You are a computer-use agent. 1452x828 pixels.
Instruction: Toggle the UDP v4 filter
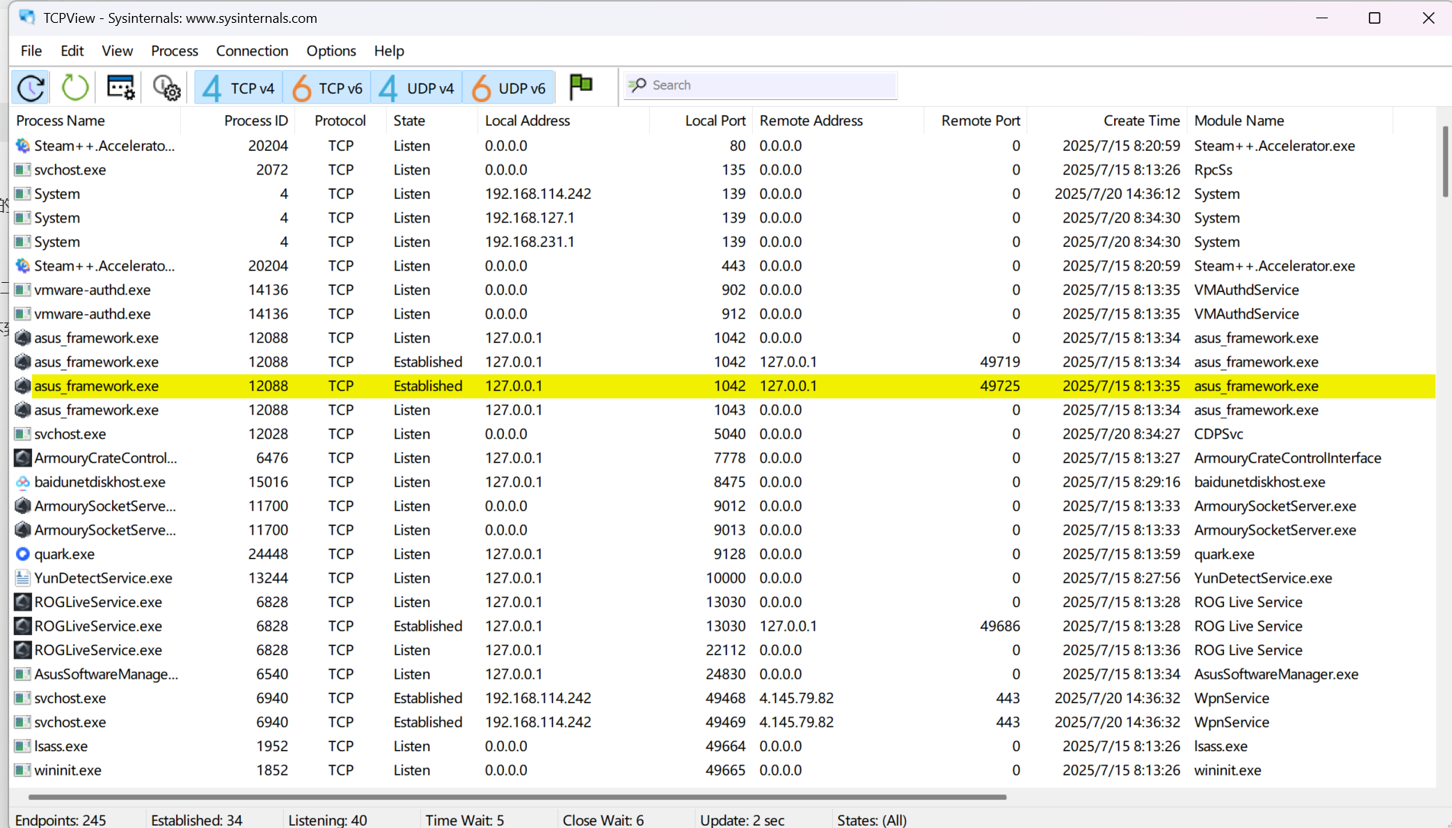click(416, 88)
